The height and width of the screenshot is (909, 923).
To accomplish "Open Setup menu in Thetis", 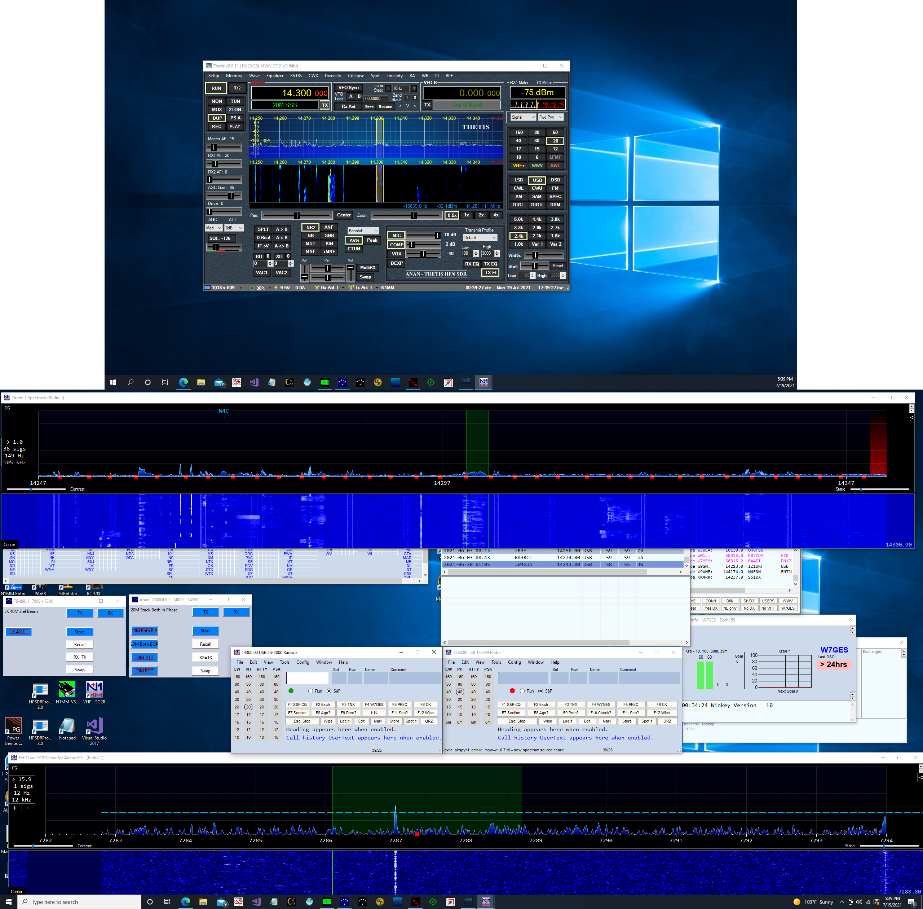I will [213, 76].
